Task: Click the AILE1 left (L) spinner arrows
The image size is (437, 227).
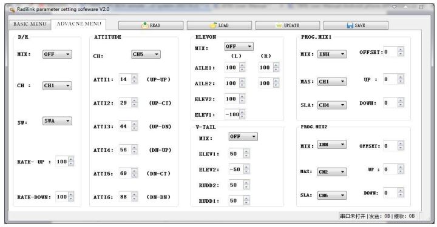Action: [x=242, y=67]
